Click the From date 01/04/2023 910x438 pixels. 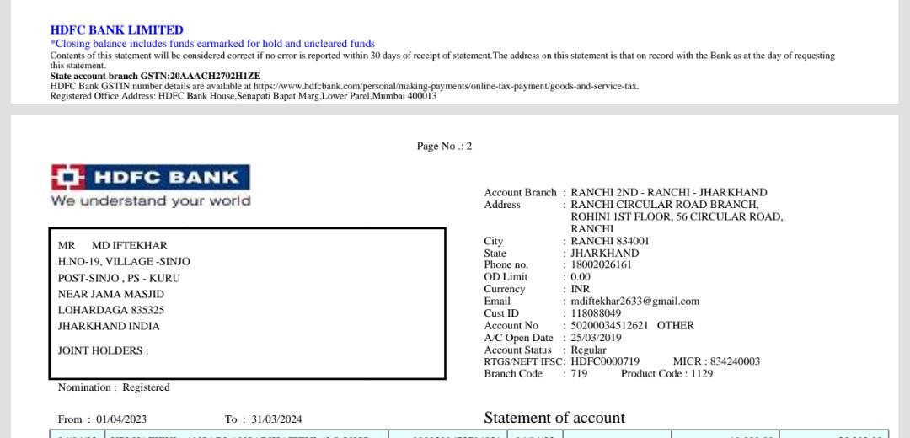121,419
